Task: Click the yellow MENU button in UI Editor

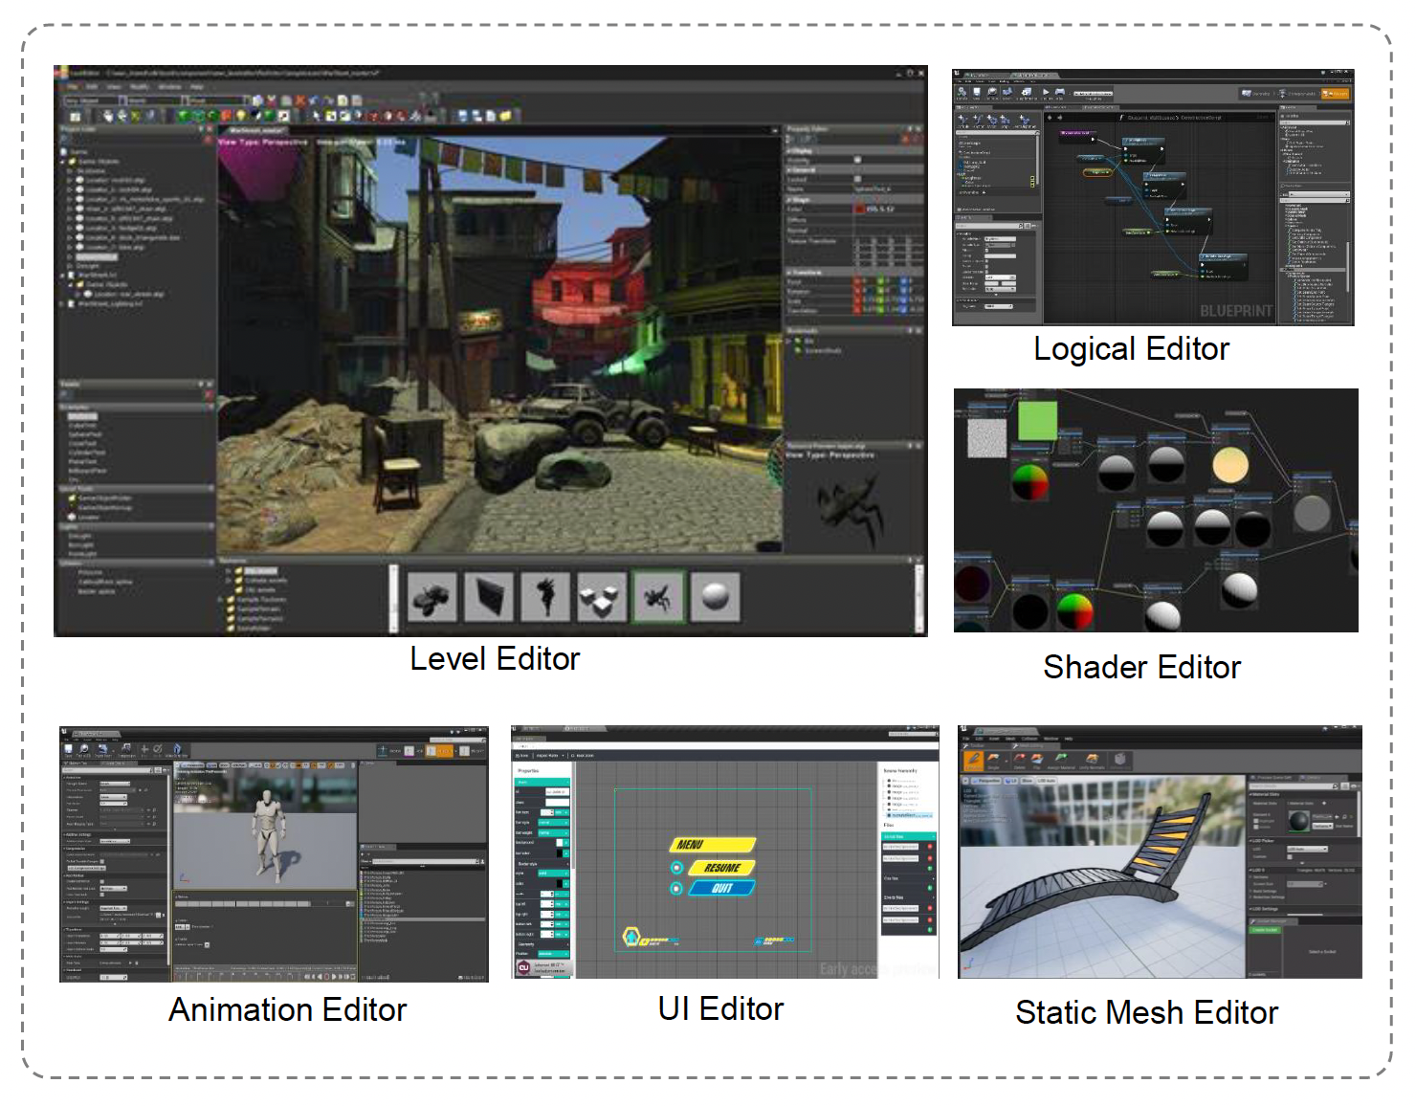Action: tap(711, 845)
